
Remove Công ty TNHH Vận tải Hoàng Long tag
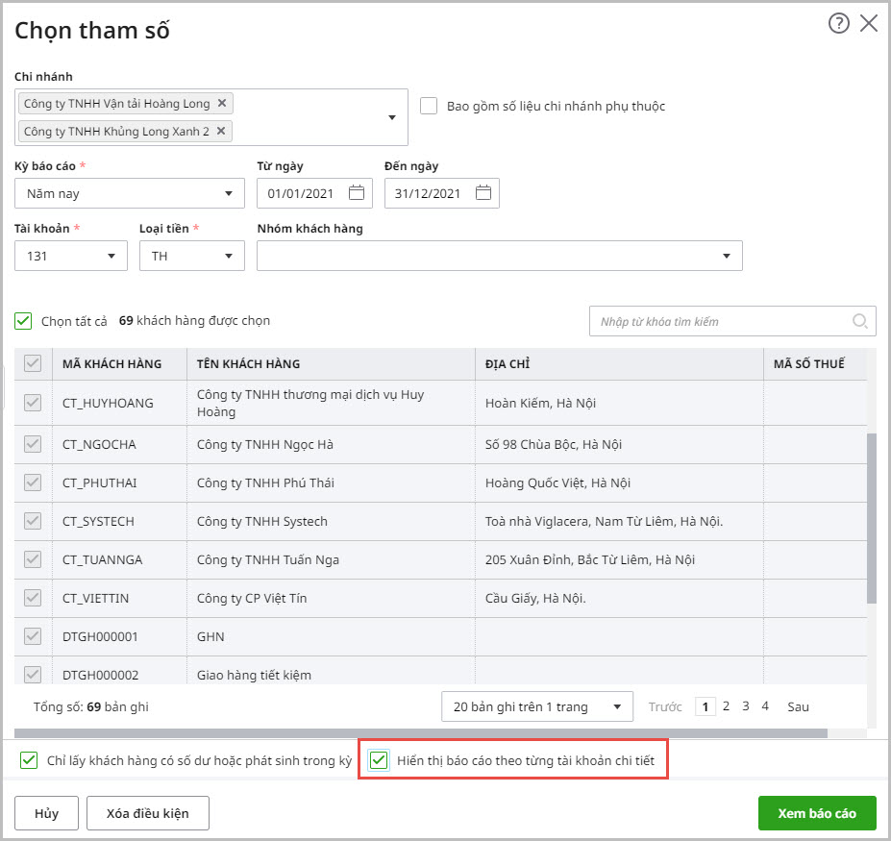[x=222, y=104]
